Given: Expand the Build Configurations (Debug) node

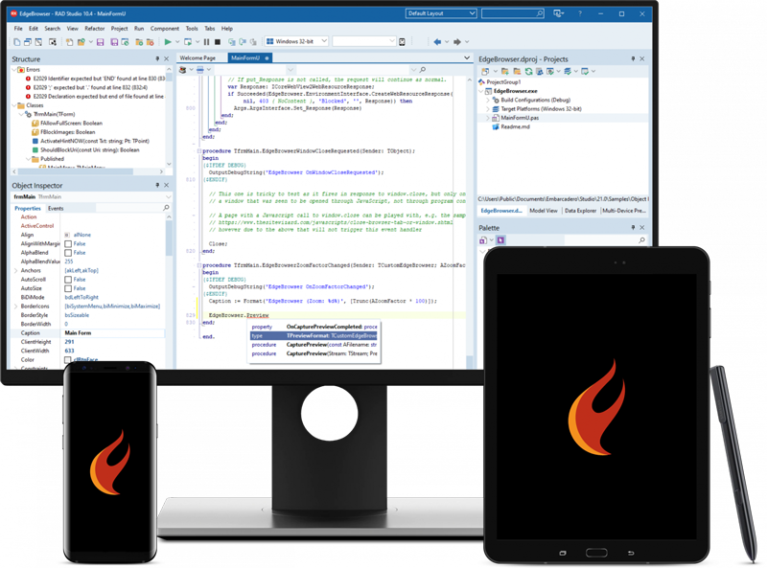Looking at the screenshot, I should [488, 100].
